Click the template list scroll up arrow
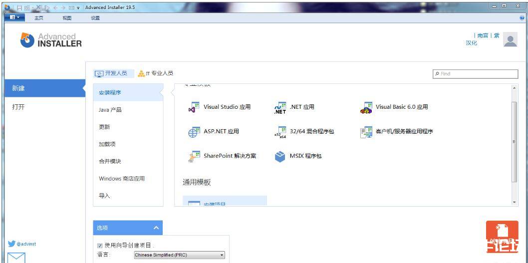Image resolution: width=528 pixels, height=263 pixels. point(514,87)
